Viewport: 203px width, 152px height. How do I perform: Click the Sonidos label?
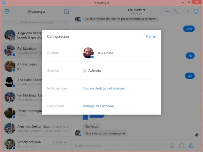[53, 71]
